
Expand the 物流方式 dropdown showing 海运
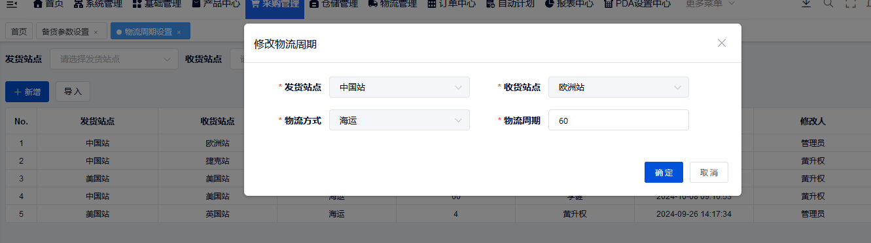pos(399,120)
